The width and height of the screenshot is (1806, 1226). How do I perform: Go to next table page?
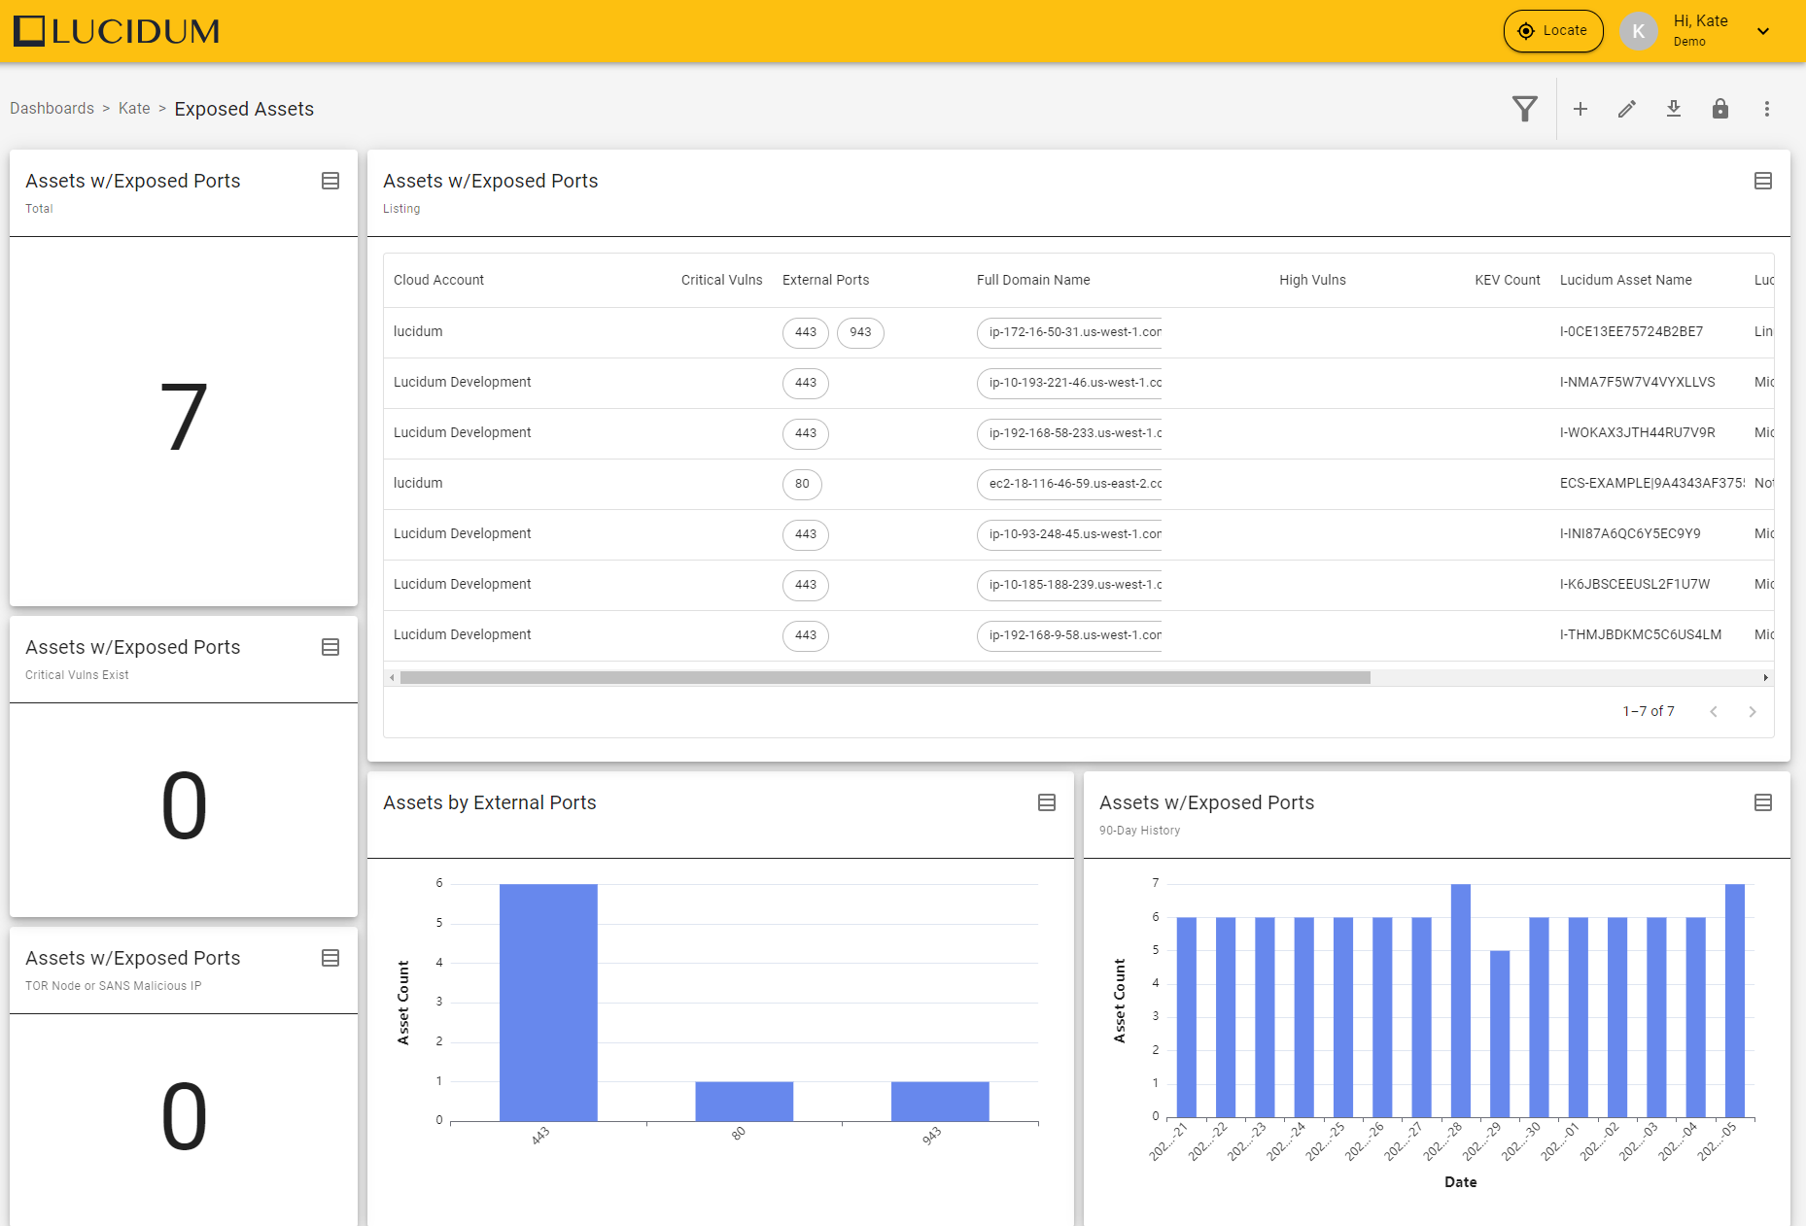[1753, 712]
